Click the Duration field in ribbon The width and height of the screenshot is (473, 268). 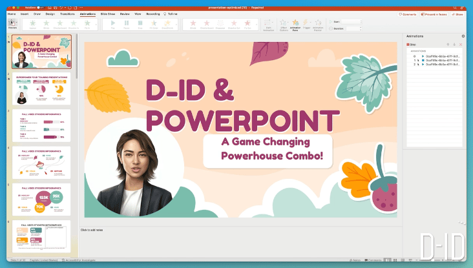[353, 28]
